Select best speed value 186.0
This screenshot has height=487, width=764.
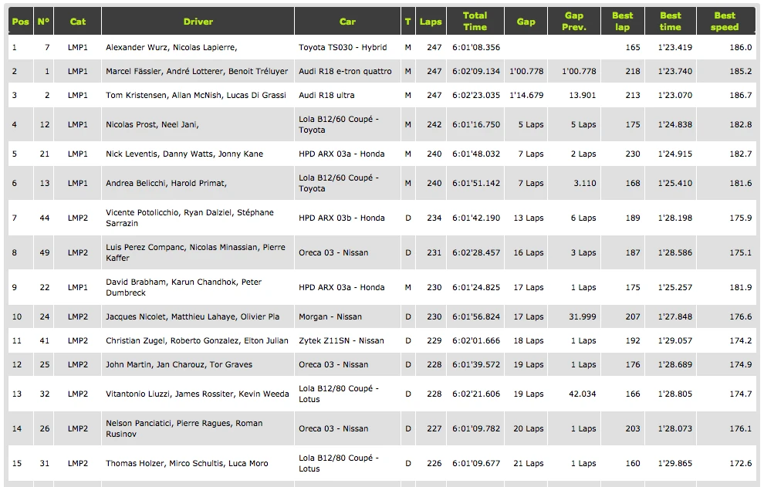pyautogui.click(x=741, y=47)
